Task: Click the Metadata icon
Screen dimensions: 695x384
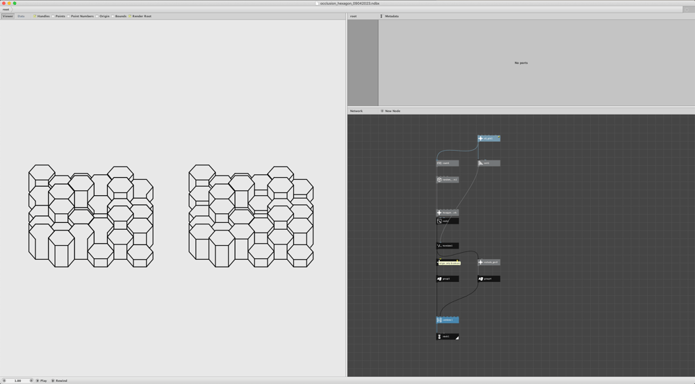Action: point(381,16)
